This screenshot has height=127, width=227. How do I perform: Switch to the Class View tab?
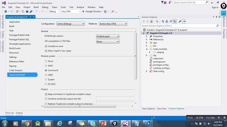tap(162, 109)
